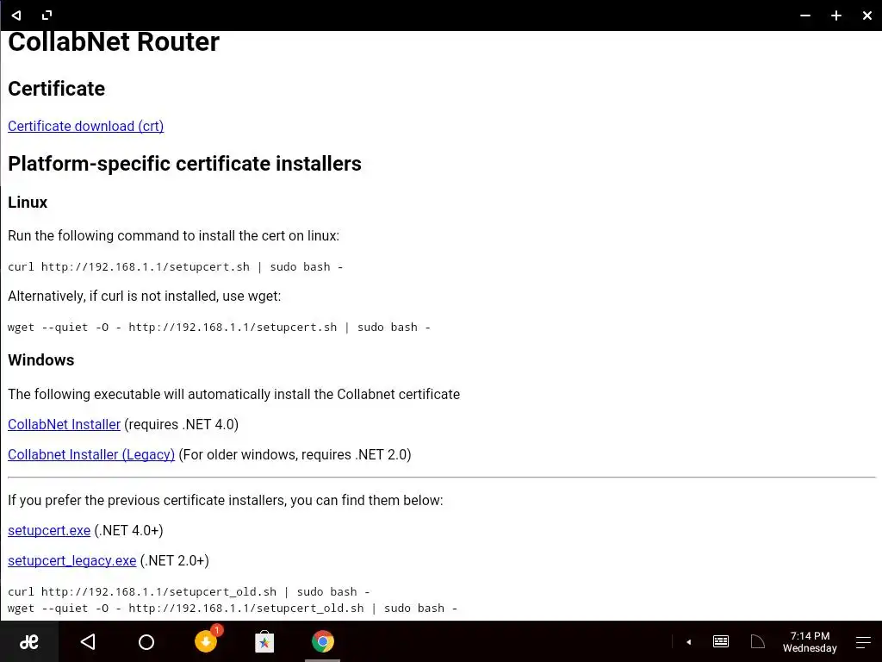Click the back triangle in the window title bar
882x662 pixels.
(x=16, y=16)
